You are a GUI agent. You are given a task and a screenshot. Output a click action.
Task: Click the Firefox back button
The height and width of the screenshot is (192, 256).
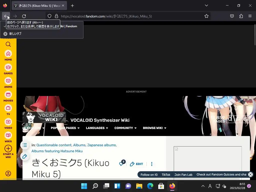click(x=6, y=16)
